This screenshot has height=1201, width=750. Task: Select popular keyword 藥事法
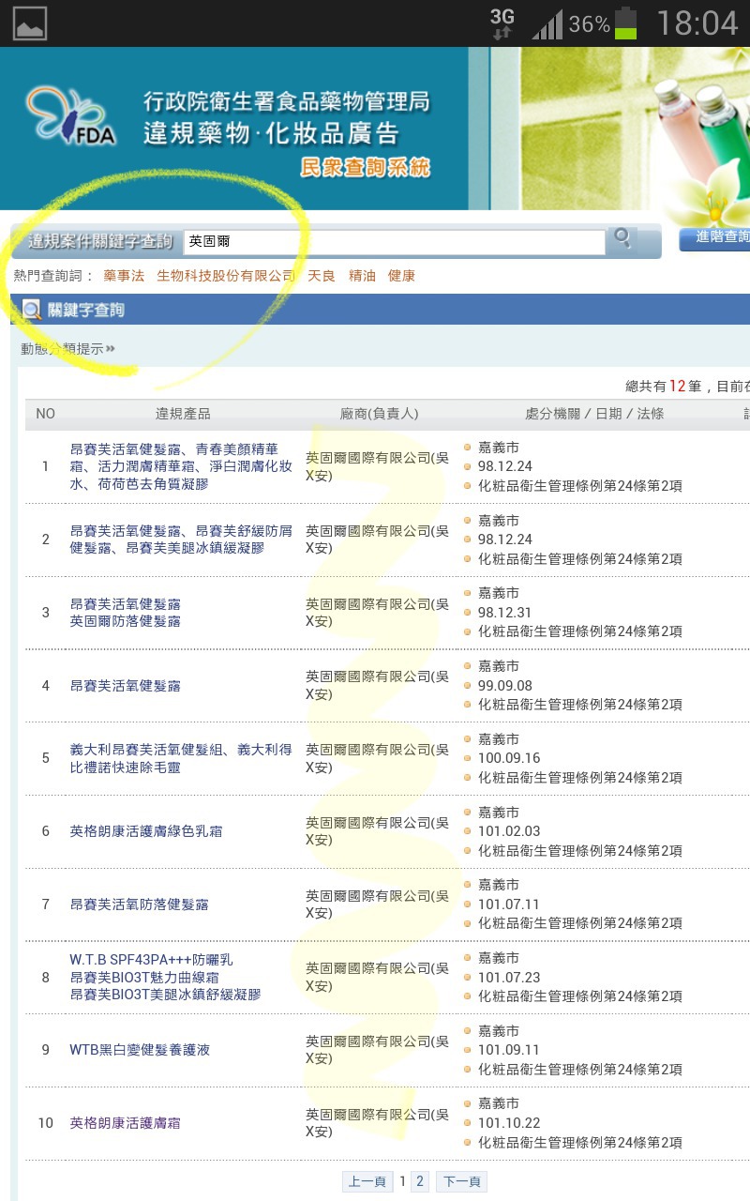[124, 276]
